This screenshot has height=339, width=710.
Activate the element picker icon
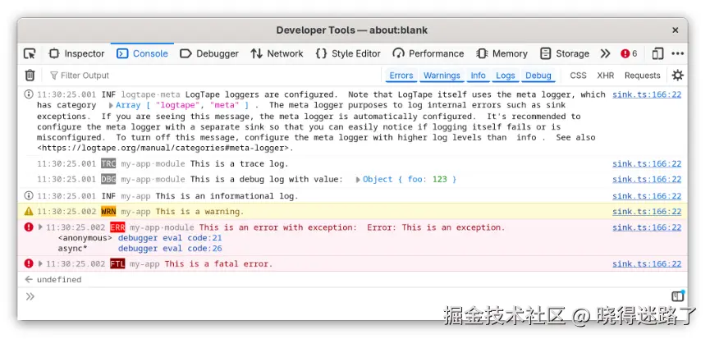coord(30,53)
